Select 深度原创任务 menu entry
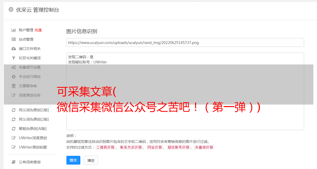317x169 pixels. [x=30, y=95]
